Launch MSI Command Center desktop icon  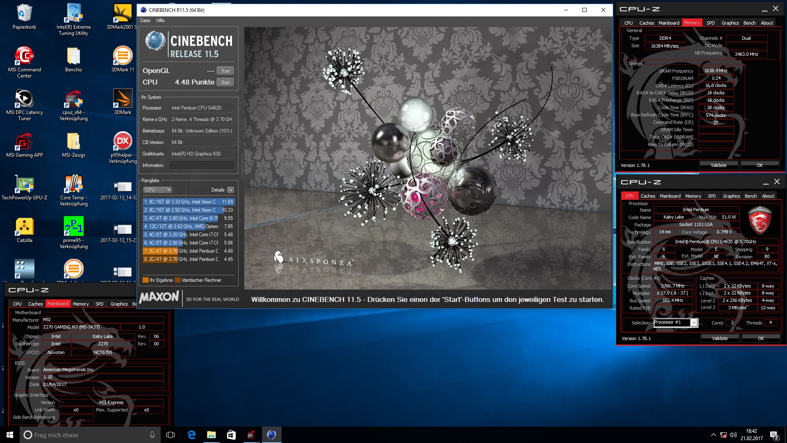click(x=24, y=62)
